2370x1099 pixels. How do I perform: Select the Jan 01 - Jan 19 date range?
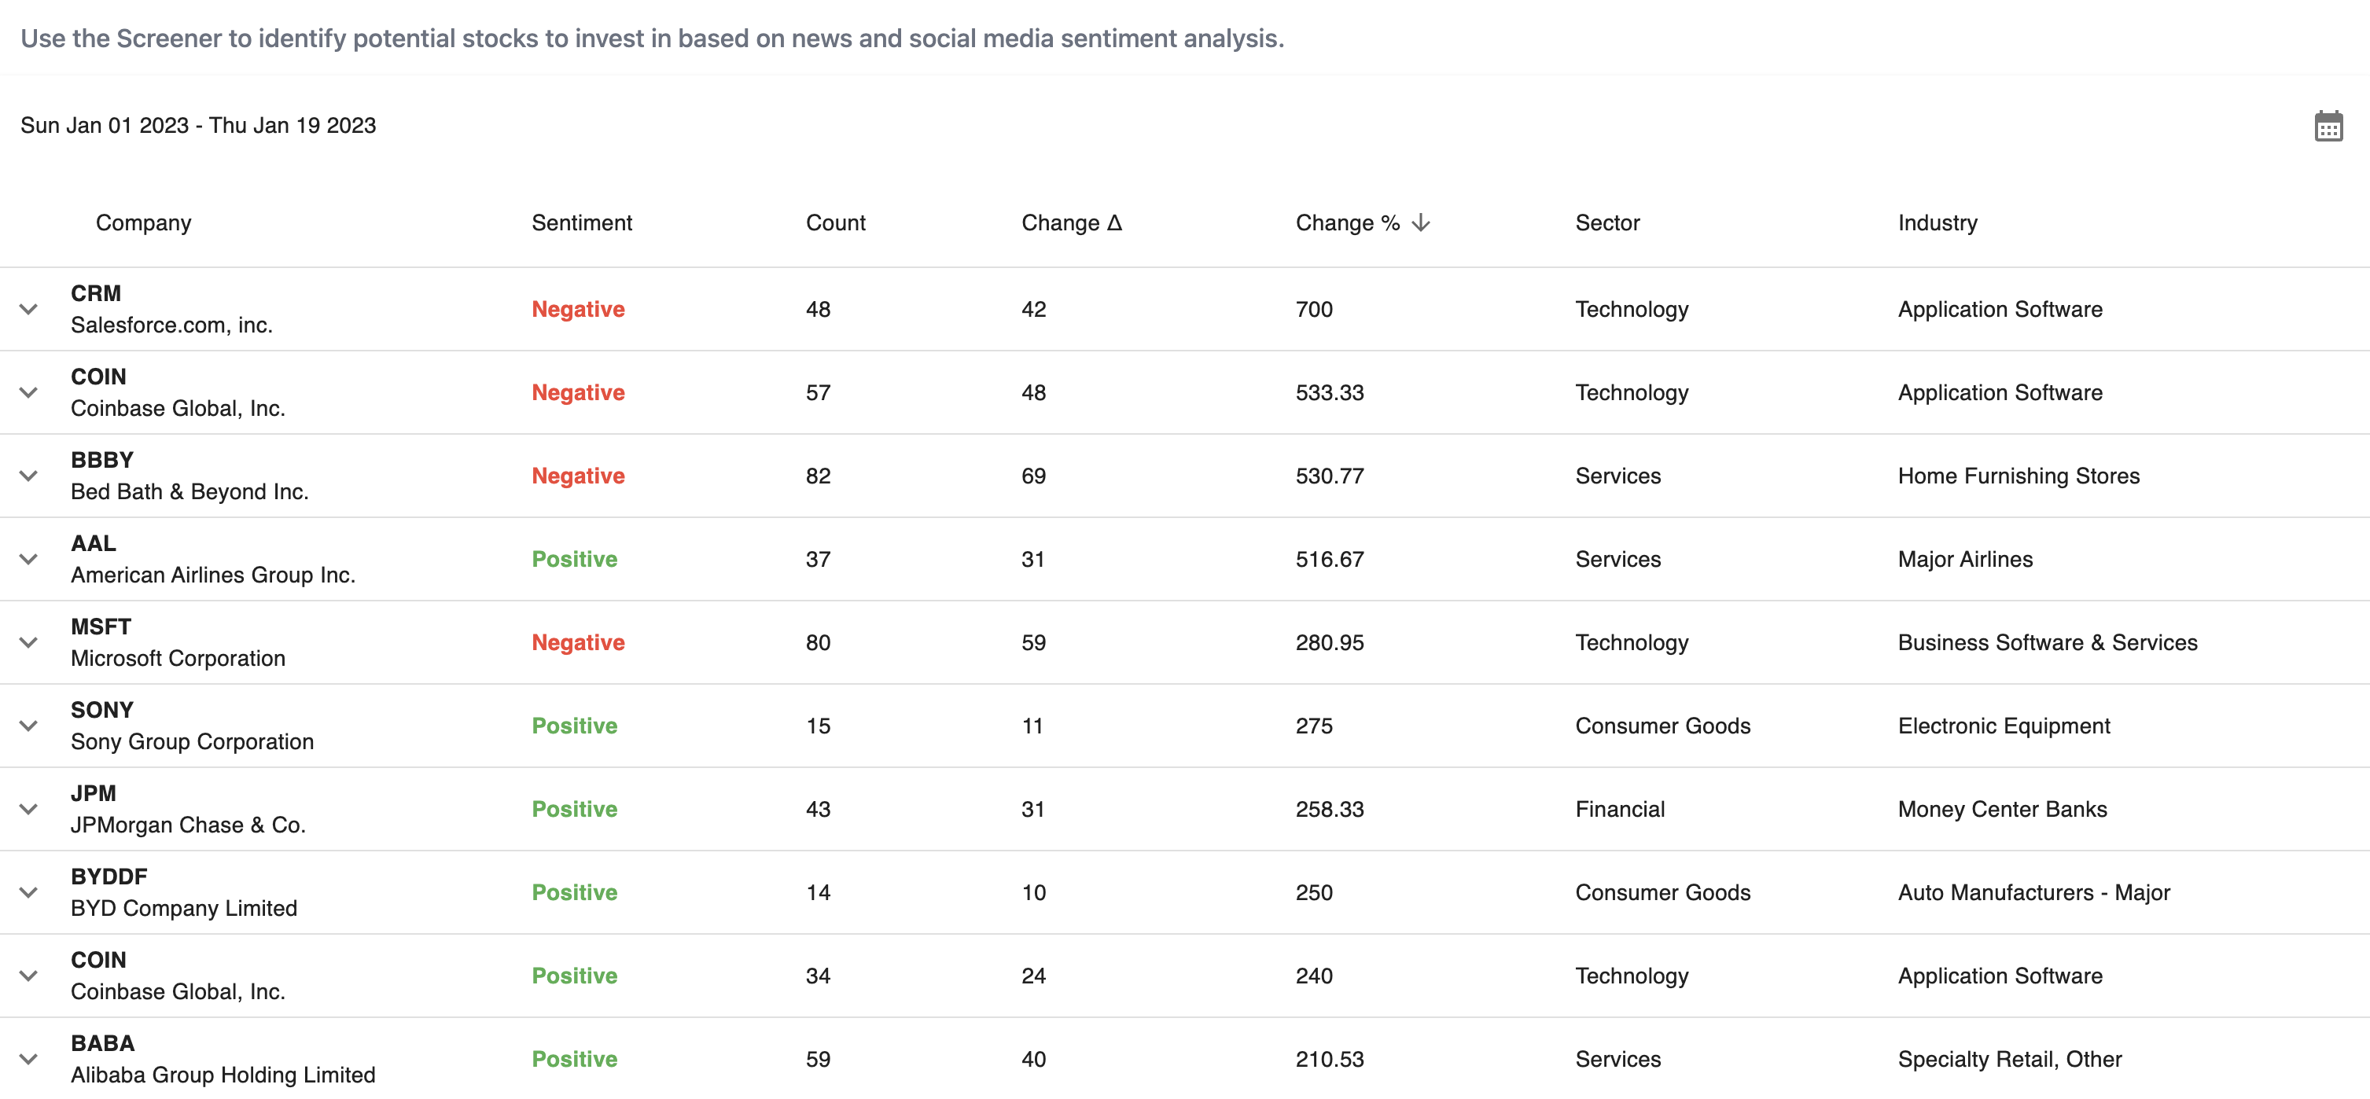point(198,125)
